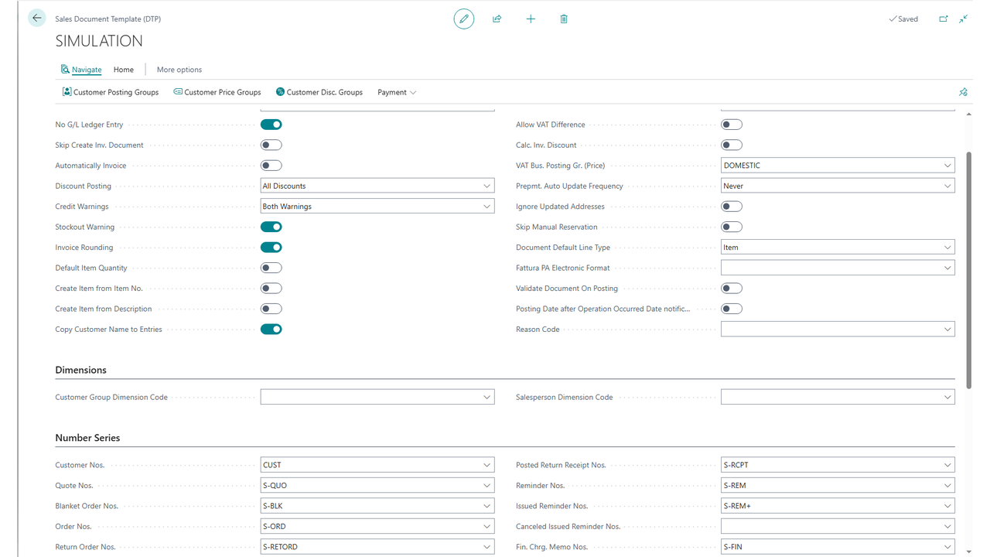Toggle Ignore Updated Addresses
Screen dimensions: 990x557
(x=732, y=207)
